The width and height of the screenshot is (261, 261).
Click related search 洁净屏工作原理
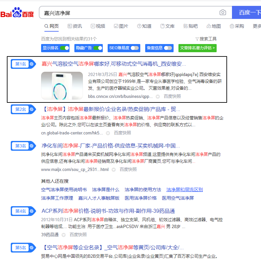pyautogui.click(x=57, y=198)
